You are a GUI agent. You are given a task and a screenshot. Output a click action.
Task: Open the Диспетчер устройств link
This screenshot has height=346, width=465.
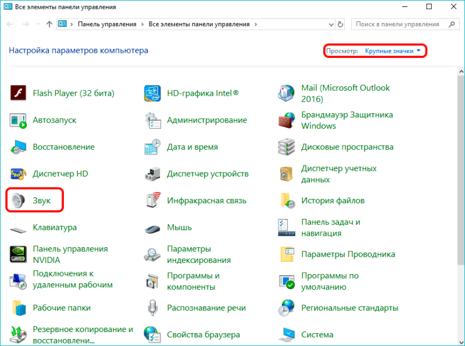(208, 174)
